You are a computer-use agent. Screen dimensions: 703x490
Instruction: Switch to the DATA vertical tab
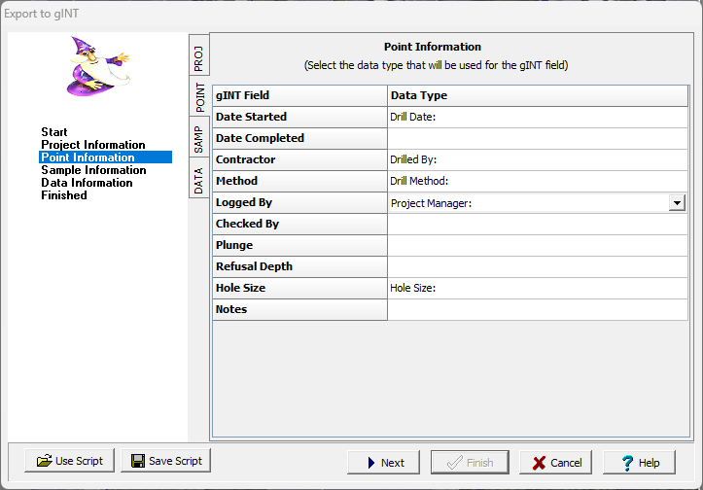pyautogui.click(x=198, y=181)
